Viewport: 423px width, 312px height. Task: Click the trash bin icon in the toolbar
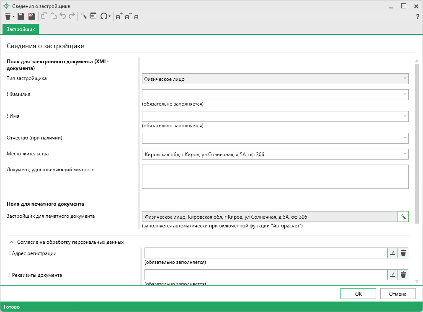click(x=8, y=16)
